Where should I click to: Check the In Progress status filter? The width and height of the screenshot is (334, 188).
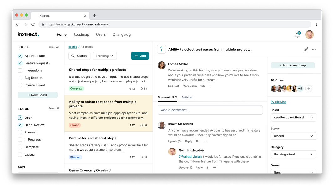pyautogui.click(x=20, y=140)
